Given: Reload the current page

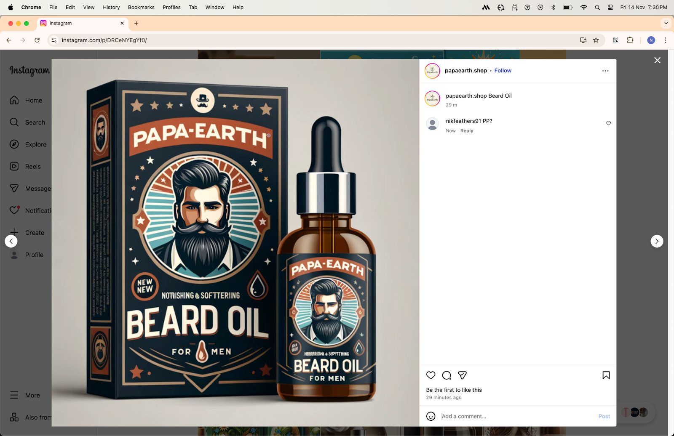Looking at the screenshot, I should tap(37, 40).
